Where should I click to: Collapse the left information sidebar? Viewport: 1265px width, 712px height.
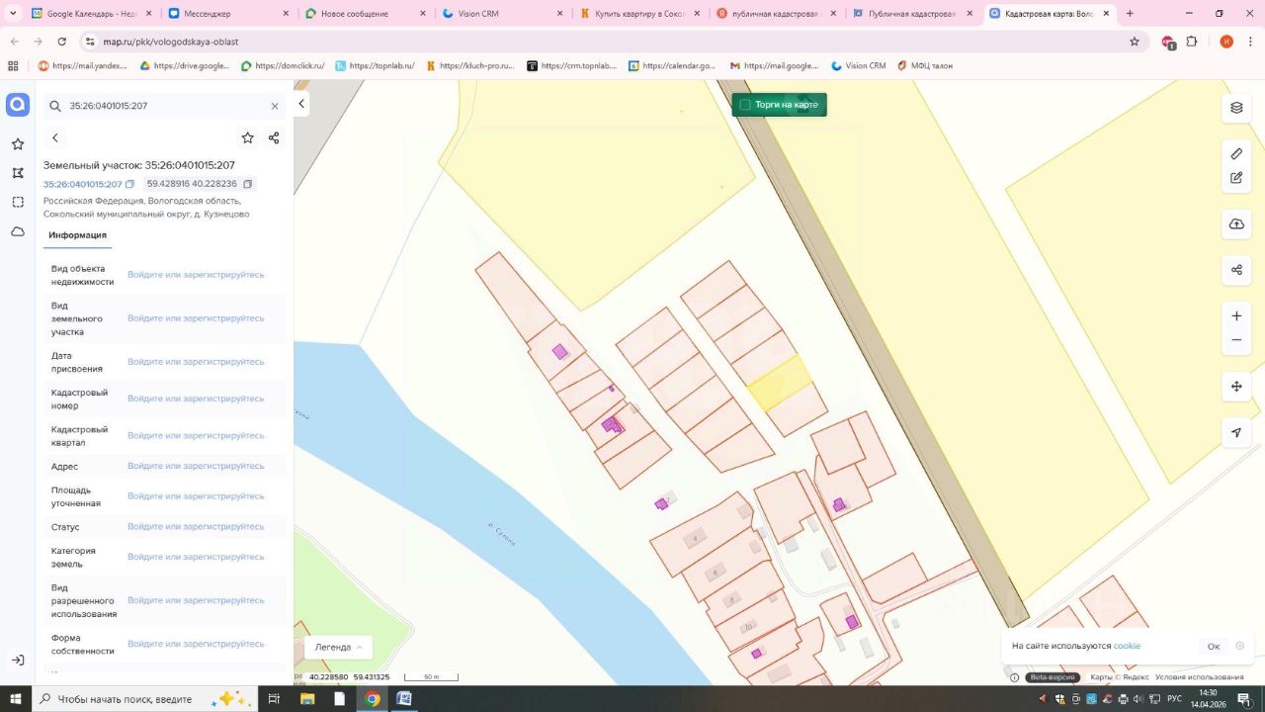tap(301, 103)
